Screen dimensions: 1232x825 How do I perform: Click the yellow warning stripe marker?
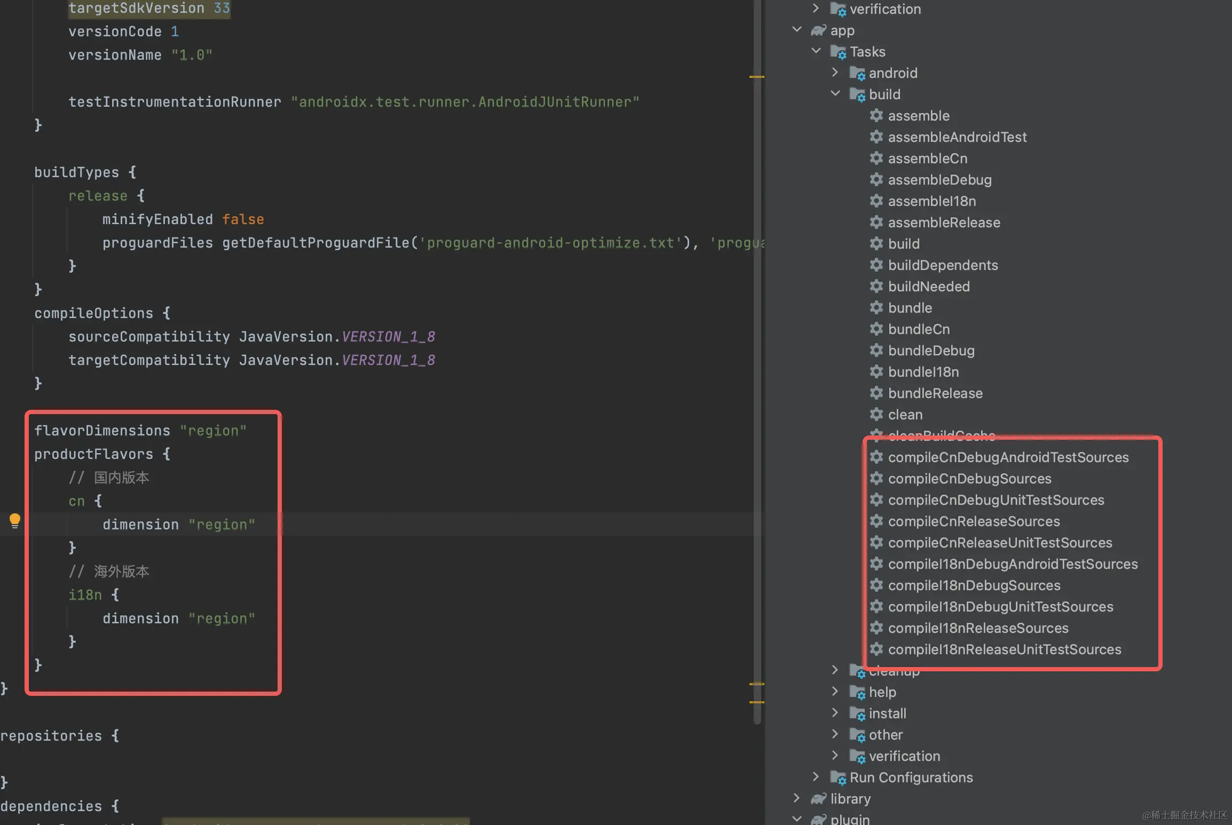point(756,77)
